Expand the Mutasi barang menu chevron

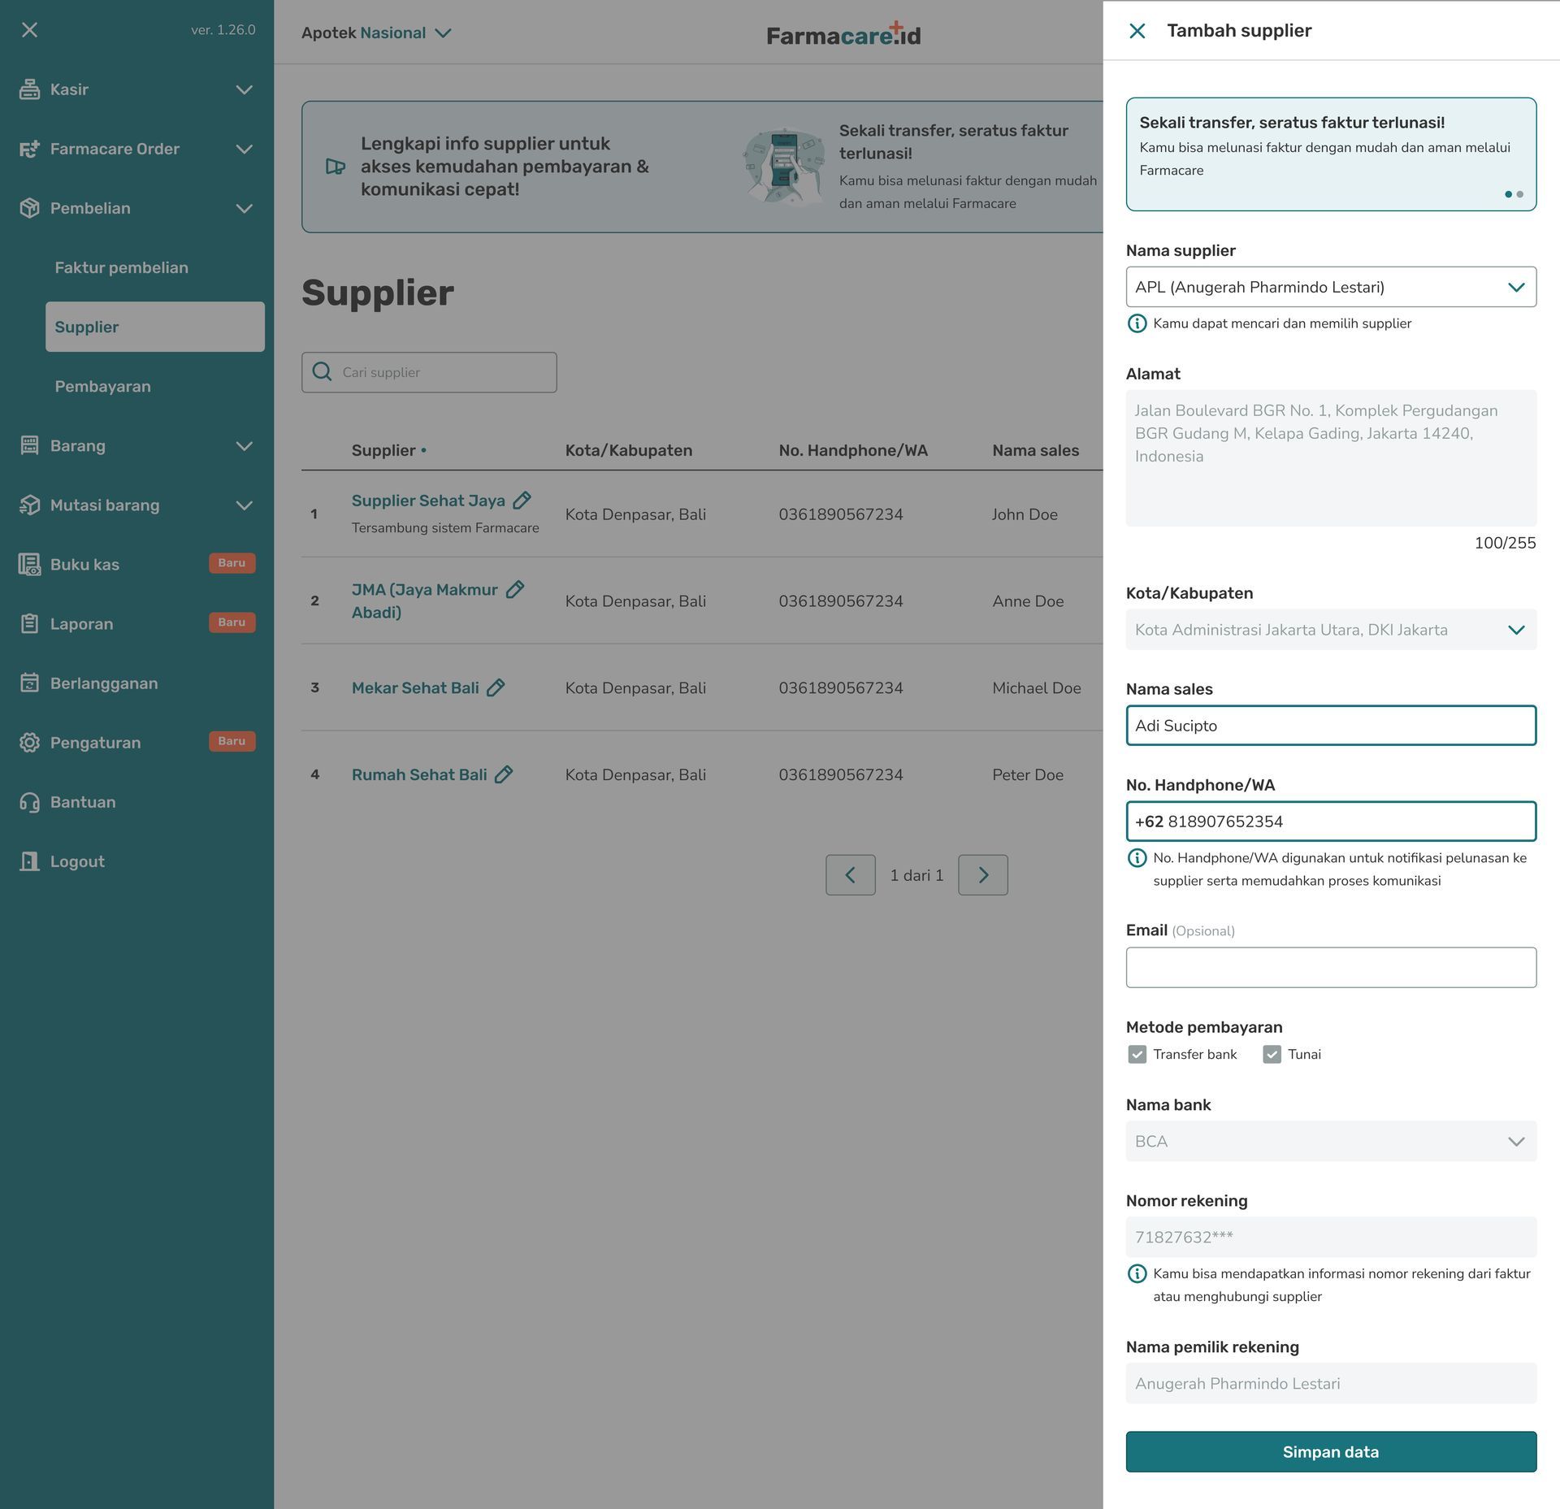[x=244, y=505]
